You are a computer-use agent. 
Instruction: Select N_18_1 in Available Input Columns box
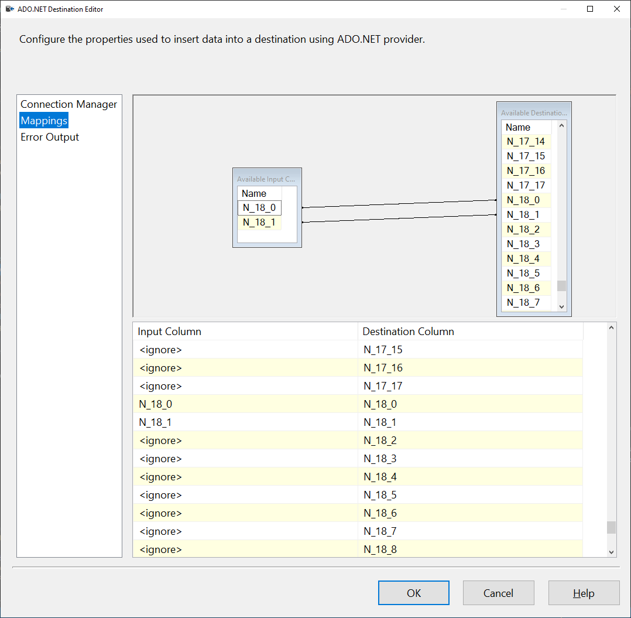pyautogui.click(x=259, y=222)
